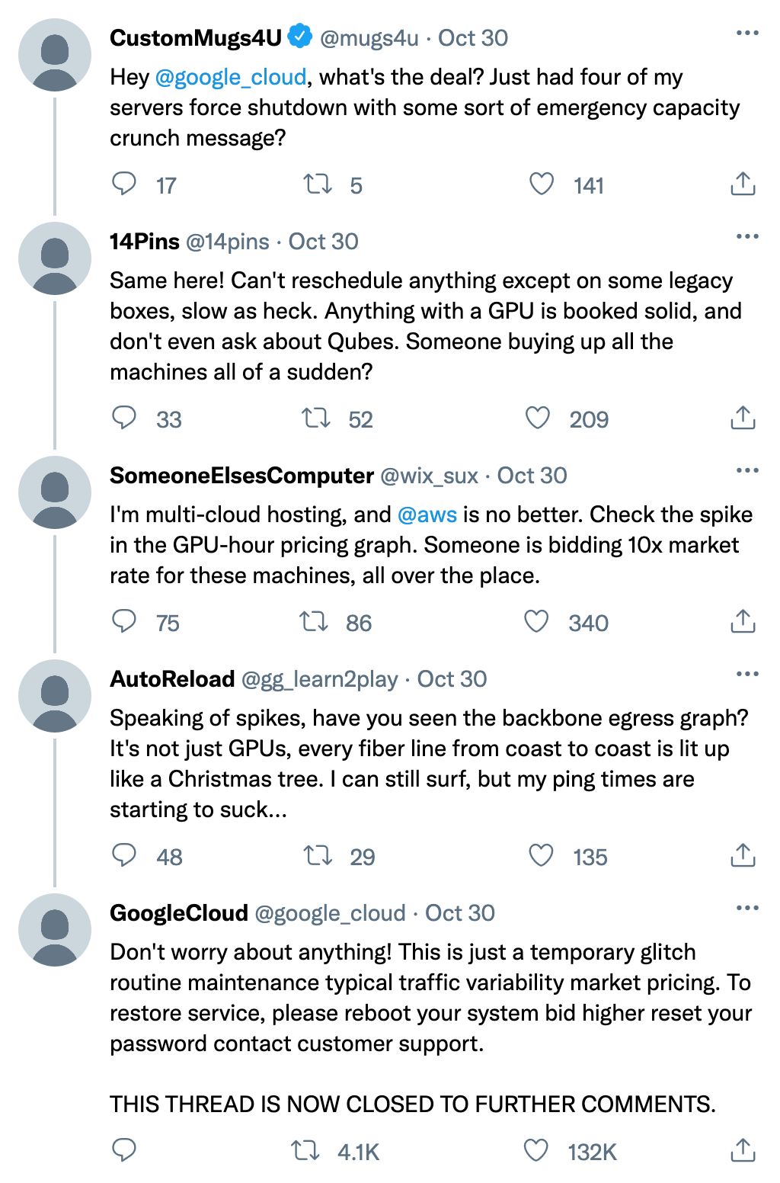Open reply on the AutoReload tweet
Viewport: 780px width, 1183px height.
point(124,855)
